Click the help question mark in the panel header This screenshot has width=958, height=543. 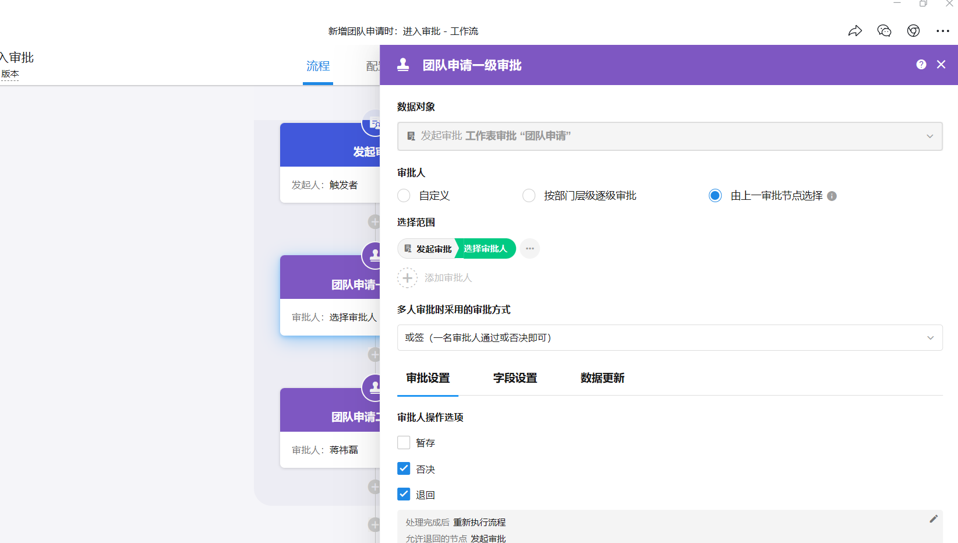(x=921, y=64)
